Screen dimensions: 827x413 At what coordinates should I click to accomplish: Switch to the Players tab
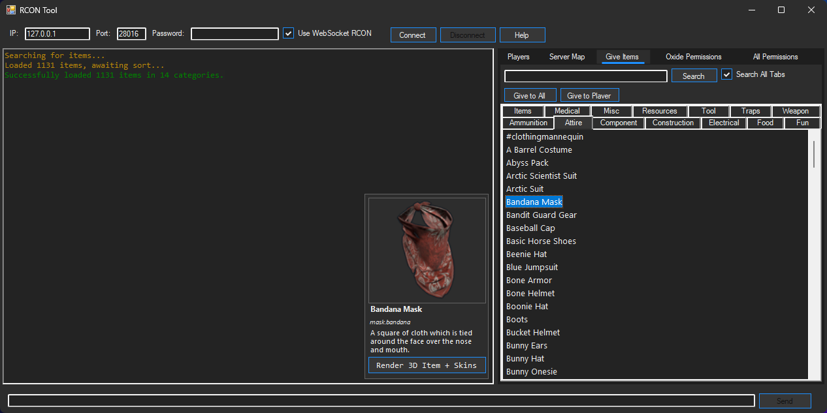click(x=518, y=57)
